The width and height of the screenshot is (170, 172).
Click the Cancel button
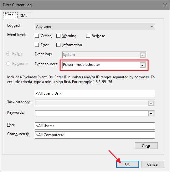(153, 164)
